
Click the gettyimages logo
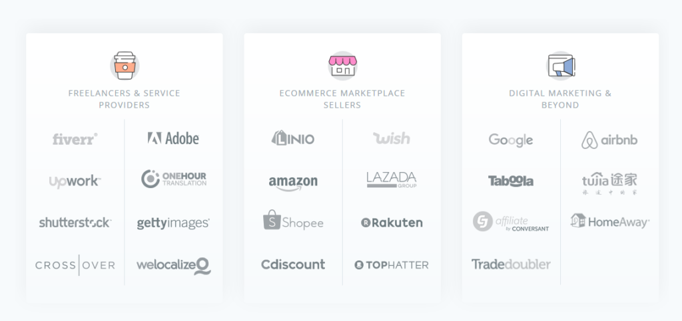click(173, 223)
